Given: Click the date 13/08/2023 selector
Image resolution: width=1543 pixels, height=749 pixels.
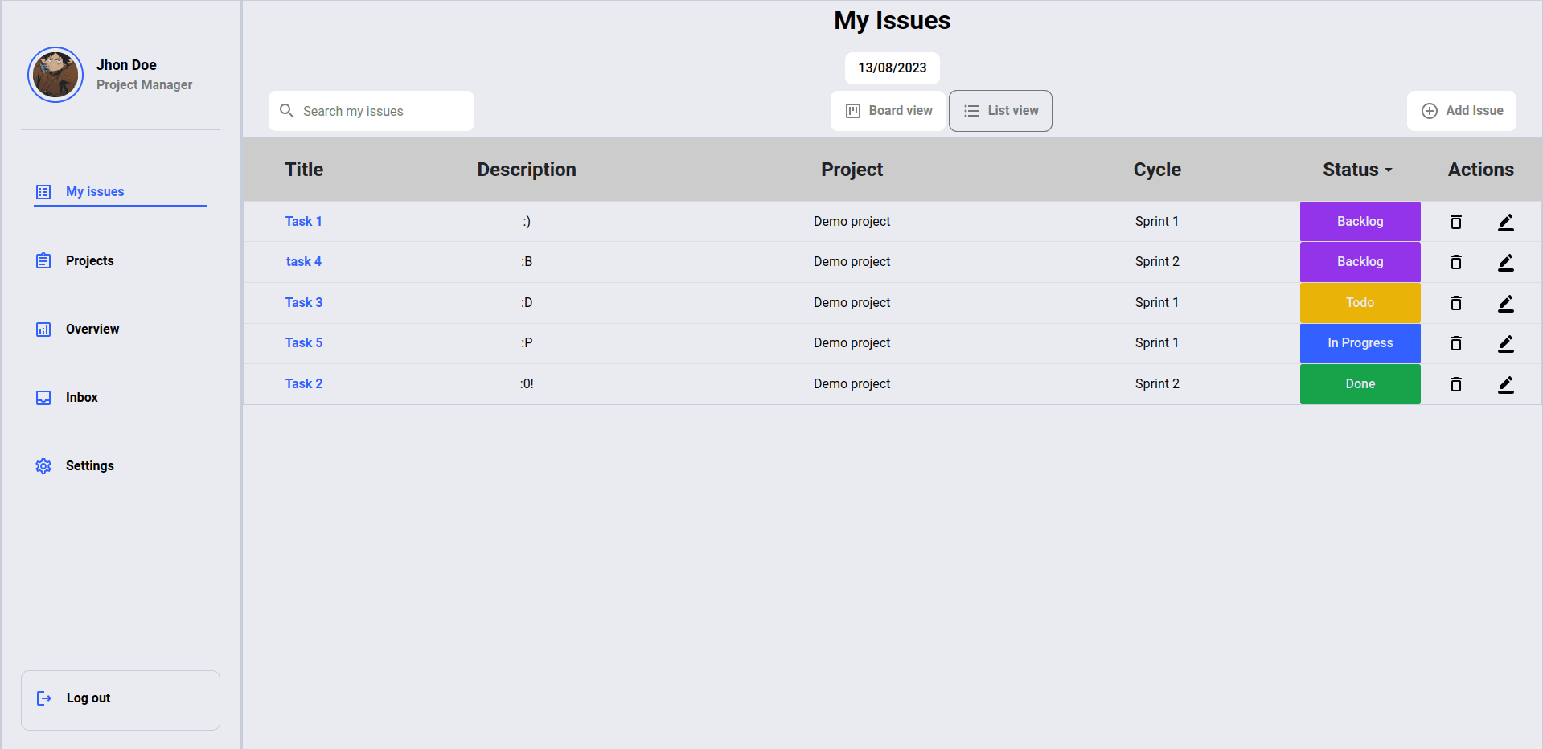Looking at the screenshot, I should [892, 68].
